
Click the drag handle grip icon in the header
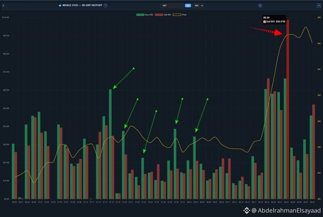tap(3, 6)
